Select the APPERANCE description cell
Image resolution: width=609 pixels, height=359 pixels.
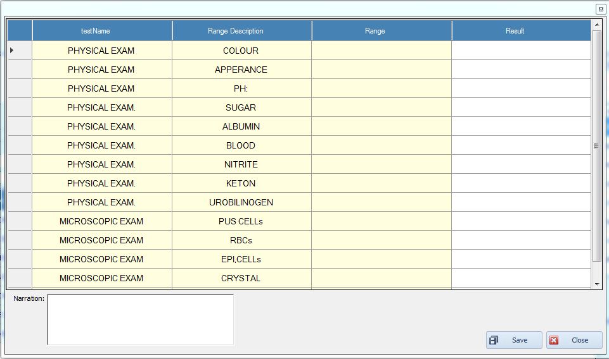point(242,70)
